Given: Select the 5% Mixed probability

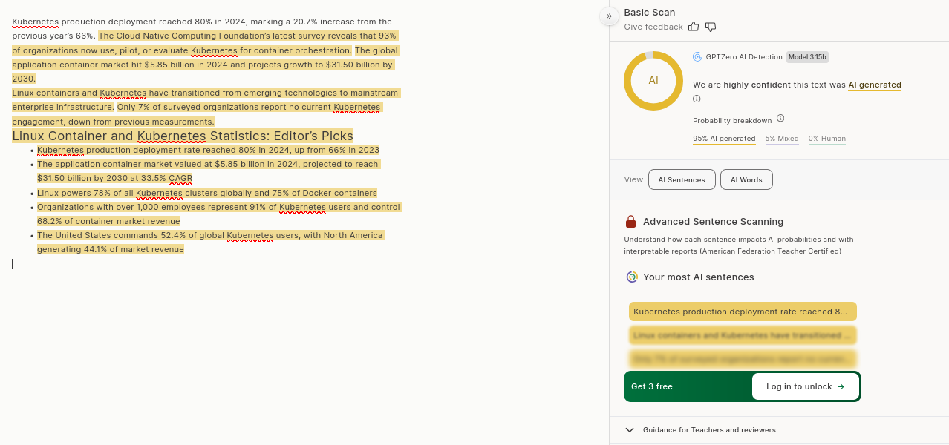Looking at the screenshot, I should (x=782, y=139).
